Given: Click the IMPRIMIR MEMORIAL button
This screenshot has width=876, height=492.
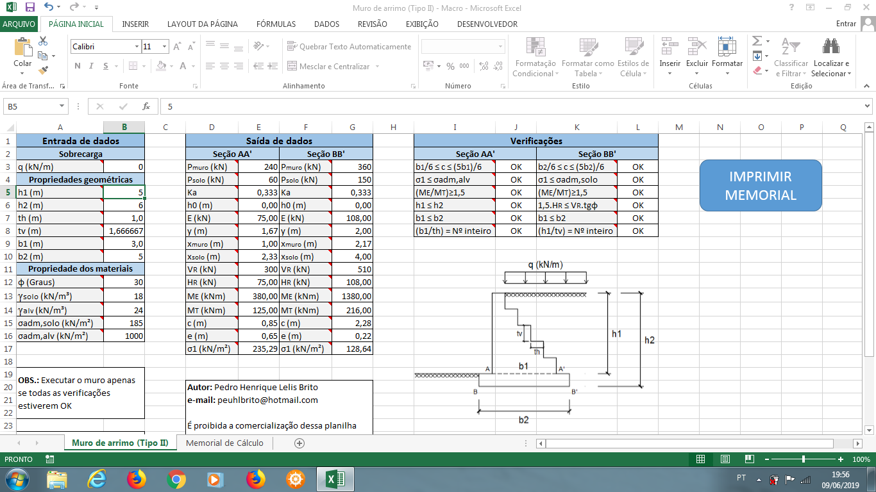Looking at the screenshot, I should pyautogui.click(x=761, y=186).
